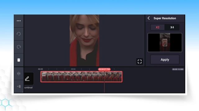199x111 pixels.
Task: Click the clip layer icon on track
Action: 44,75
